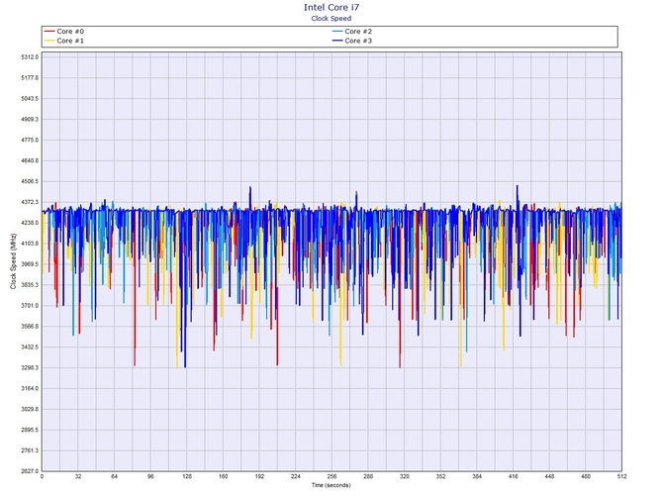Click the 96 tick on time axis
The image size is (663, 497).
click(x=150, y=476)
